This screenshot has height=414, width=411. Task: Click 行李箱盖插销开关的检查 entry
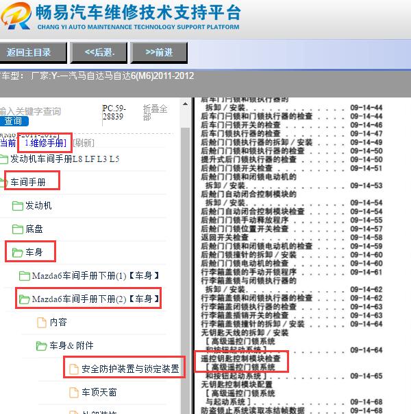pos(245,315)
